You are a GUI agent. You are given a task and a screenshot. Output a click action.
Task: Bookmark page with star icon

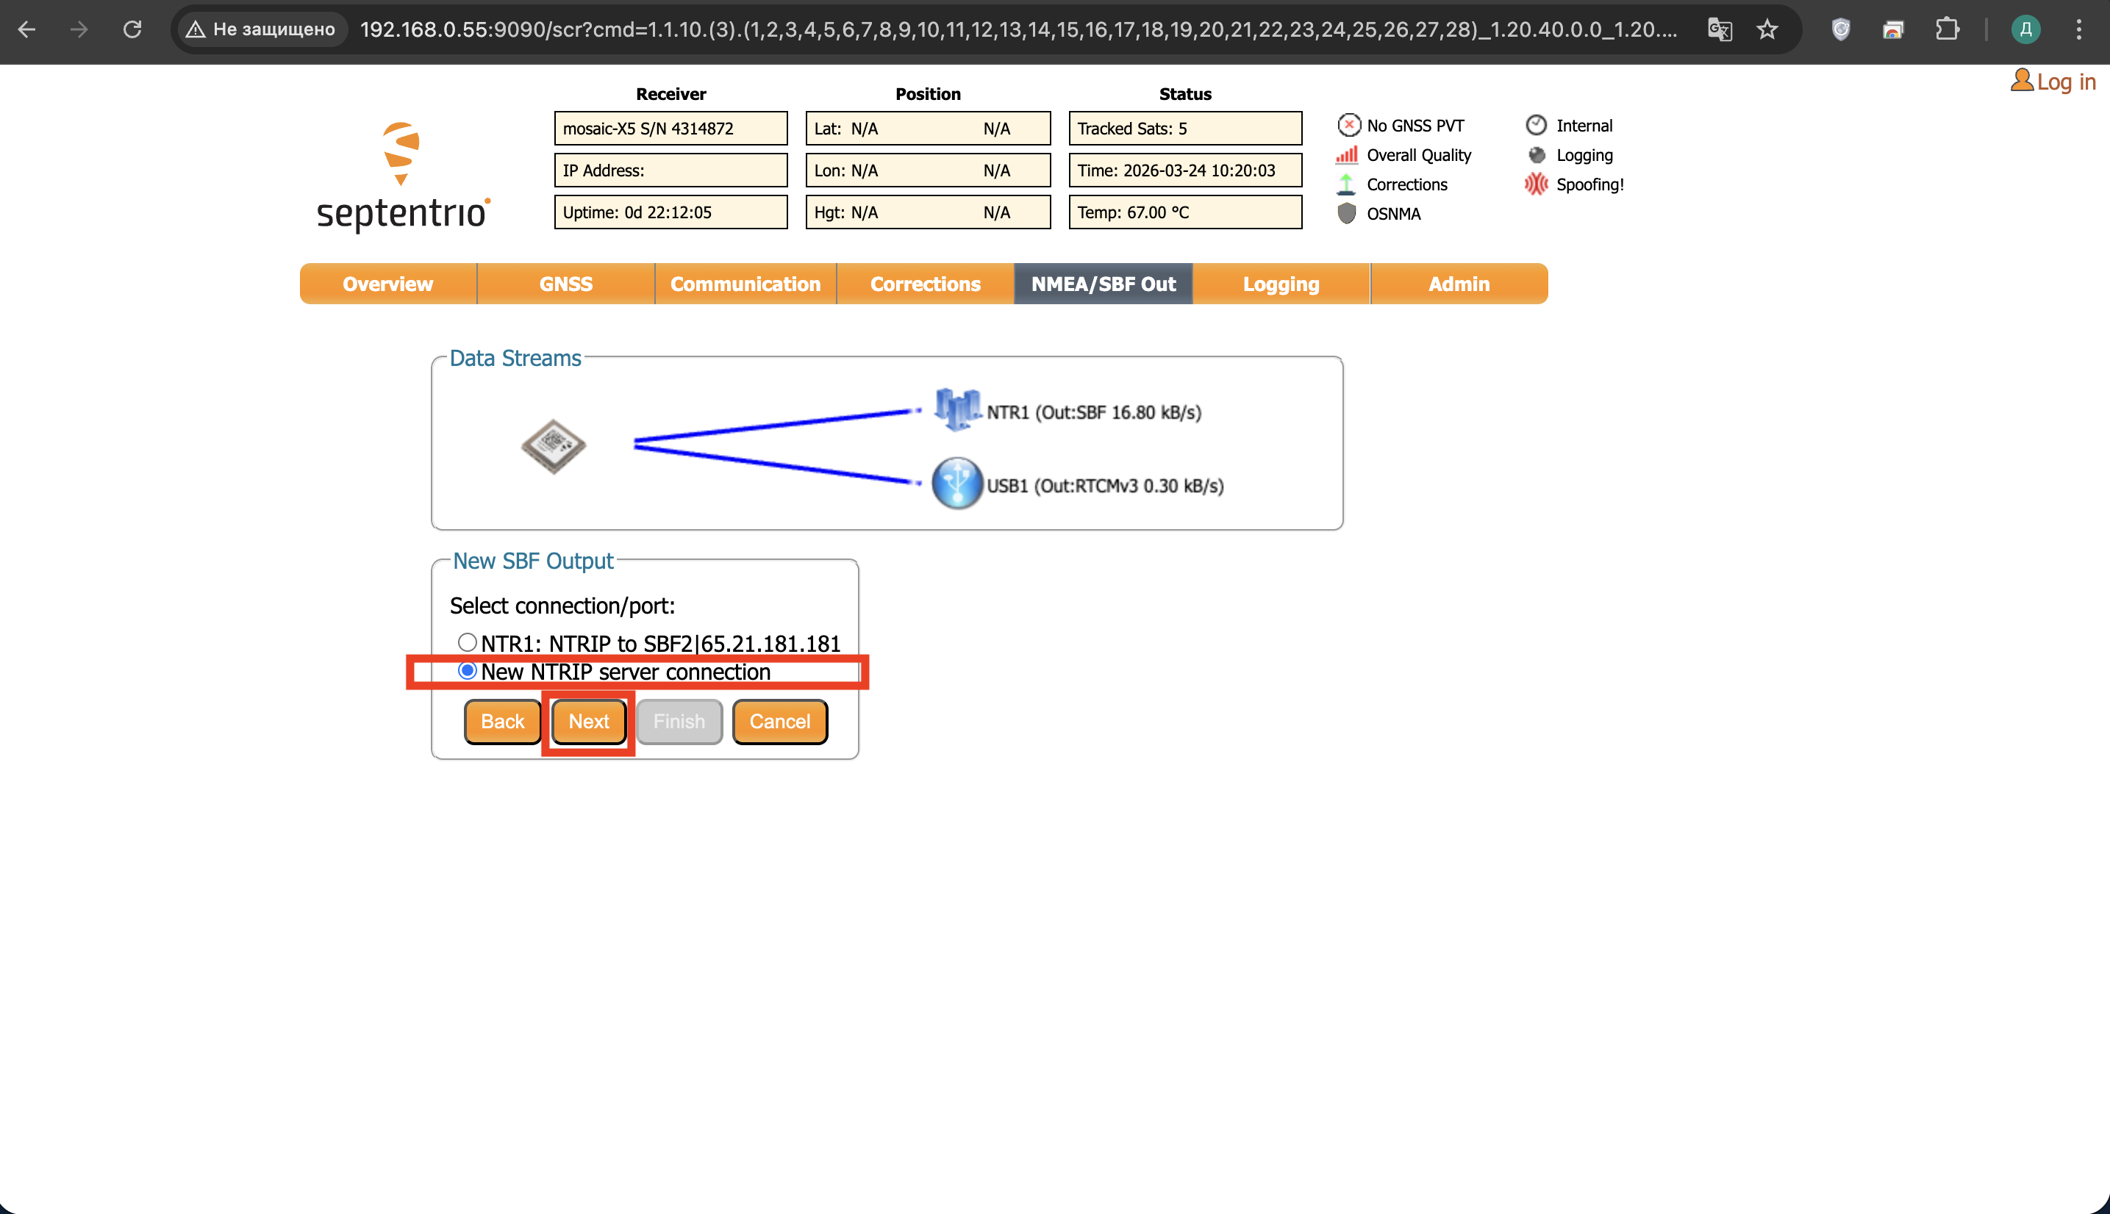click(x=1767, y=30)
